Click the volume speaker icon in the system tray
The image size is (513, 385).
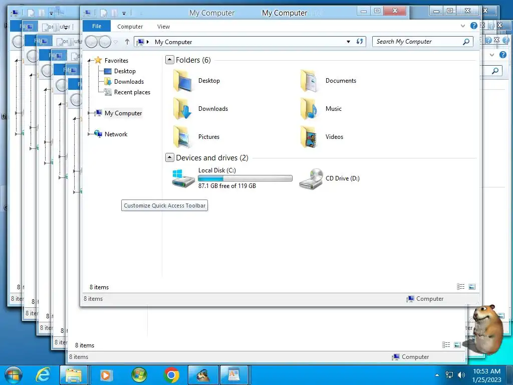click(x=461, y=375)
